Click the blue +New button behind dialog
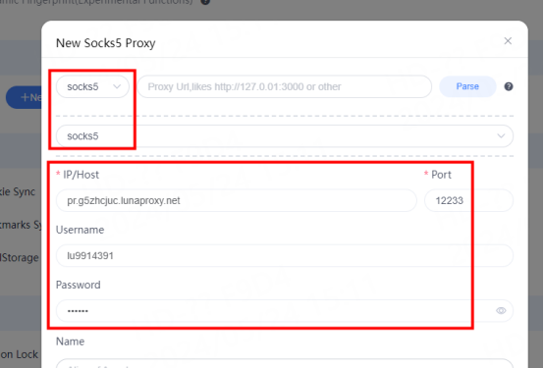544x368 pixels. [24, 97]
